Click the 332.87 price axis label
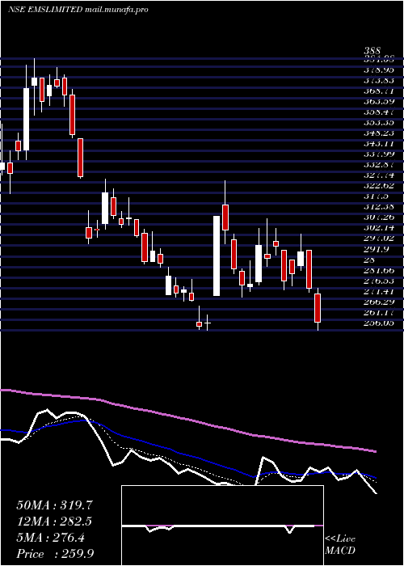The width and height of the screenshot is (404, 566). [378, 165]
